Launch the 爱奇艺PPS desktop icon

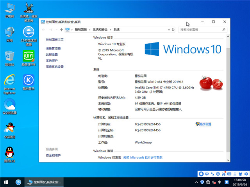pyautogui.click(x=29, y=58)
